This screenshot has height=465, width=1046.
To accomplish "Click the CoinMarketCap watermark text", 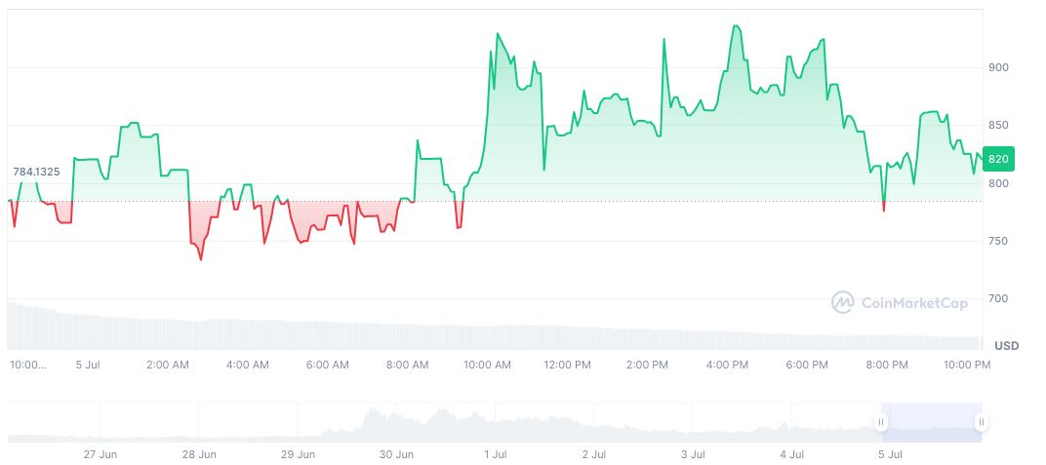I will point(914,303).
